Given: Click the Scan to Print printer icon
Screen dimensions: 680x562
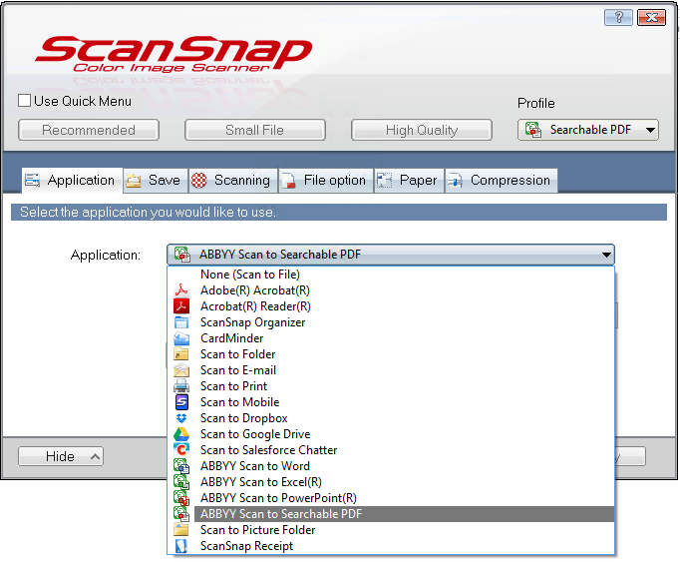Looking at the screenshot, I should [181, 386].
